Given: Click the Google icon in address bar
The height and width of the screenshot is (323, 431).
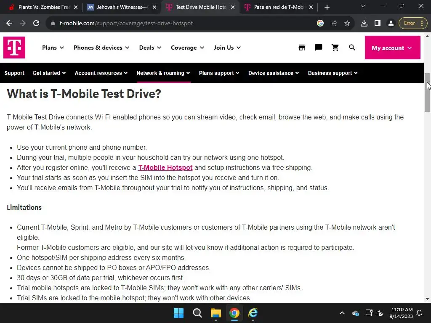Looking at the screenshot, I should pos(320,24).
